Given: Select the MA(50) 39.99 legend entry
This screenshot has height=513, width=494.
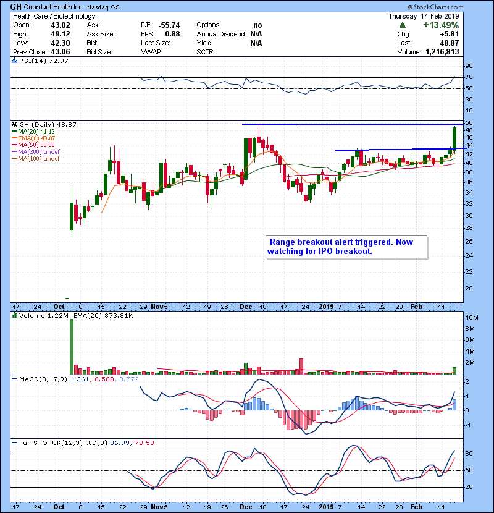Looking at the screenshot, I should (33, 145).
